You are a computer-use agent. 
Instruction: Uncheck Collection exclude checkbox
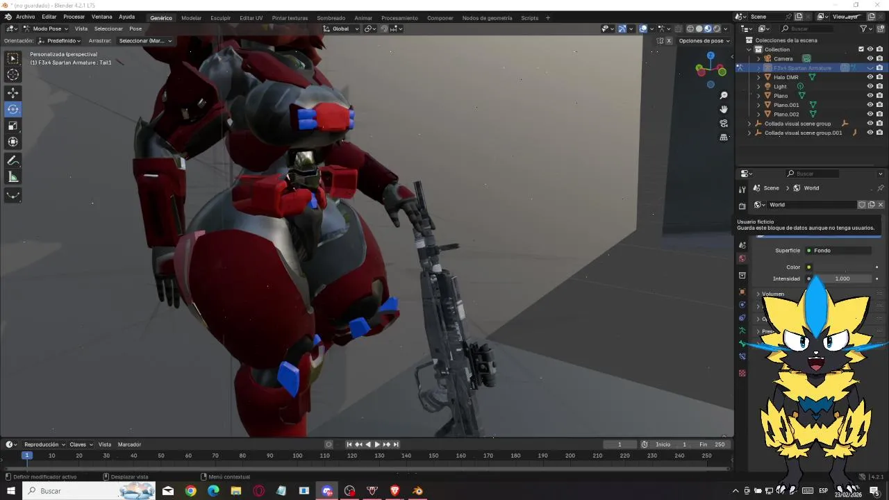tap(861, 49)
